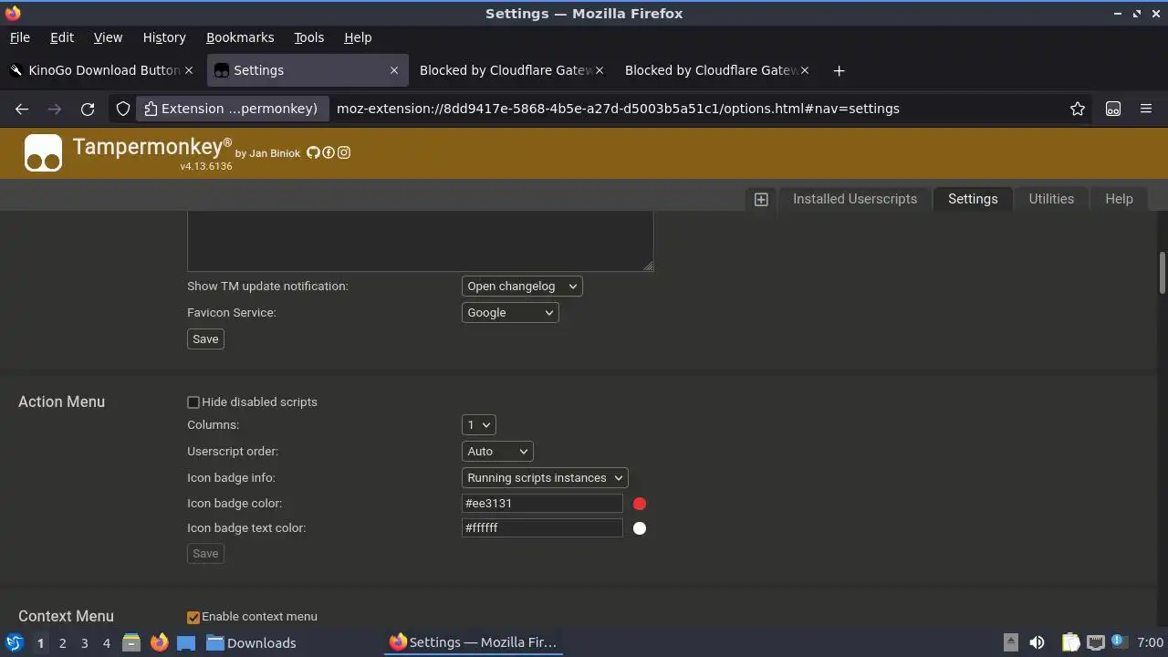Click the network tray icon
Screen dimensions: 1168x657
tap(1095, 642)
